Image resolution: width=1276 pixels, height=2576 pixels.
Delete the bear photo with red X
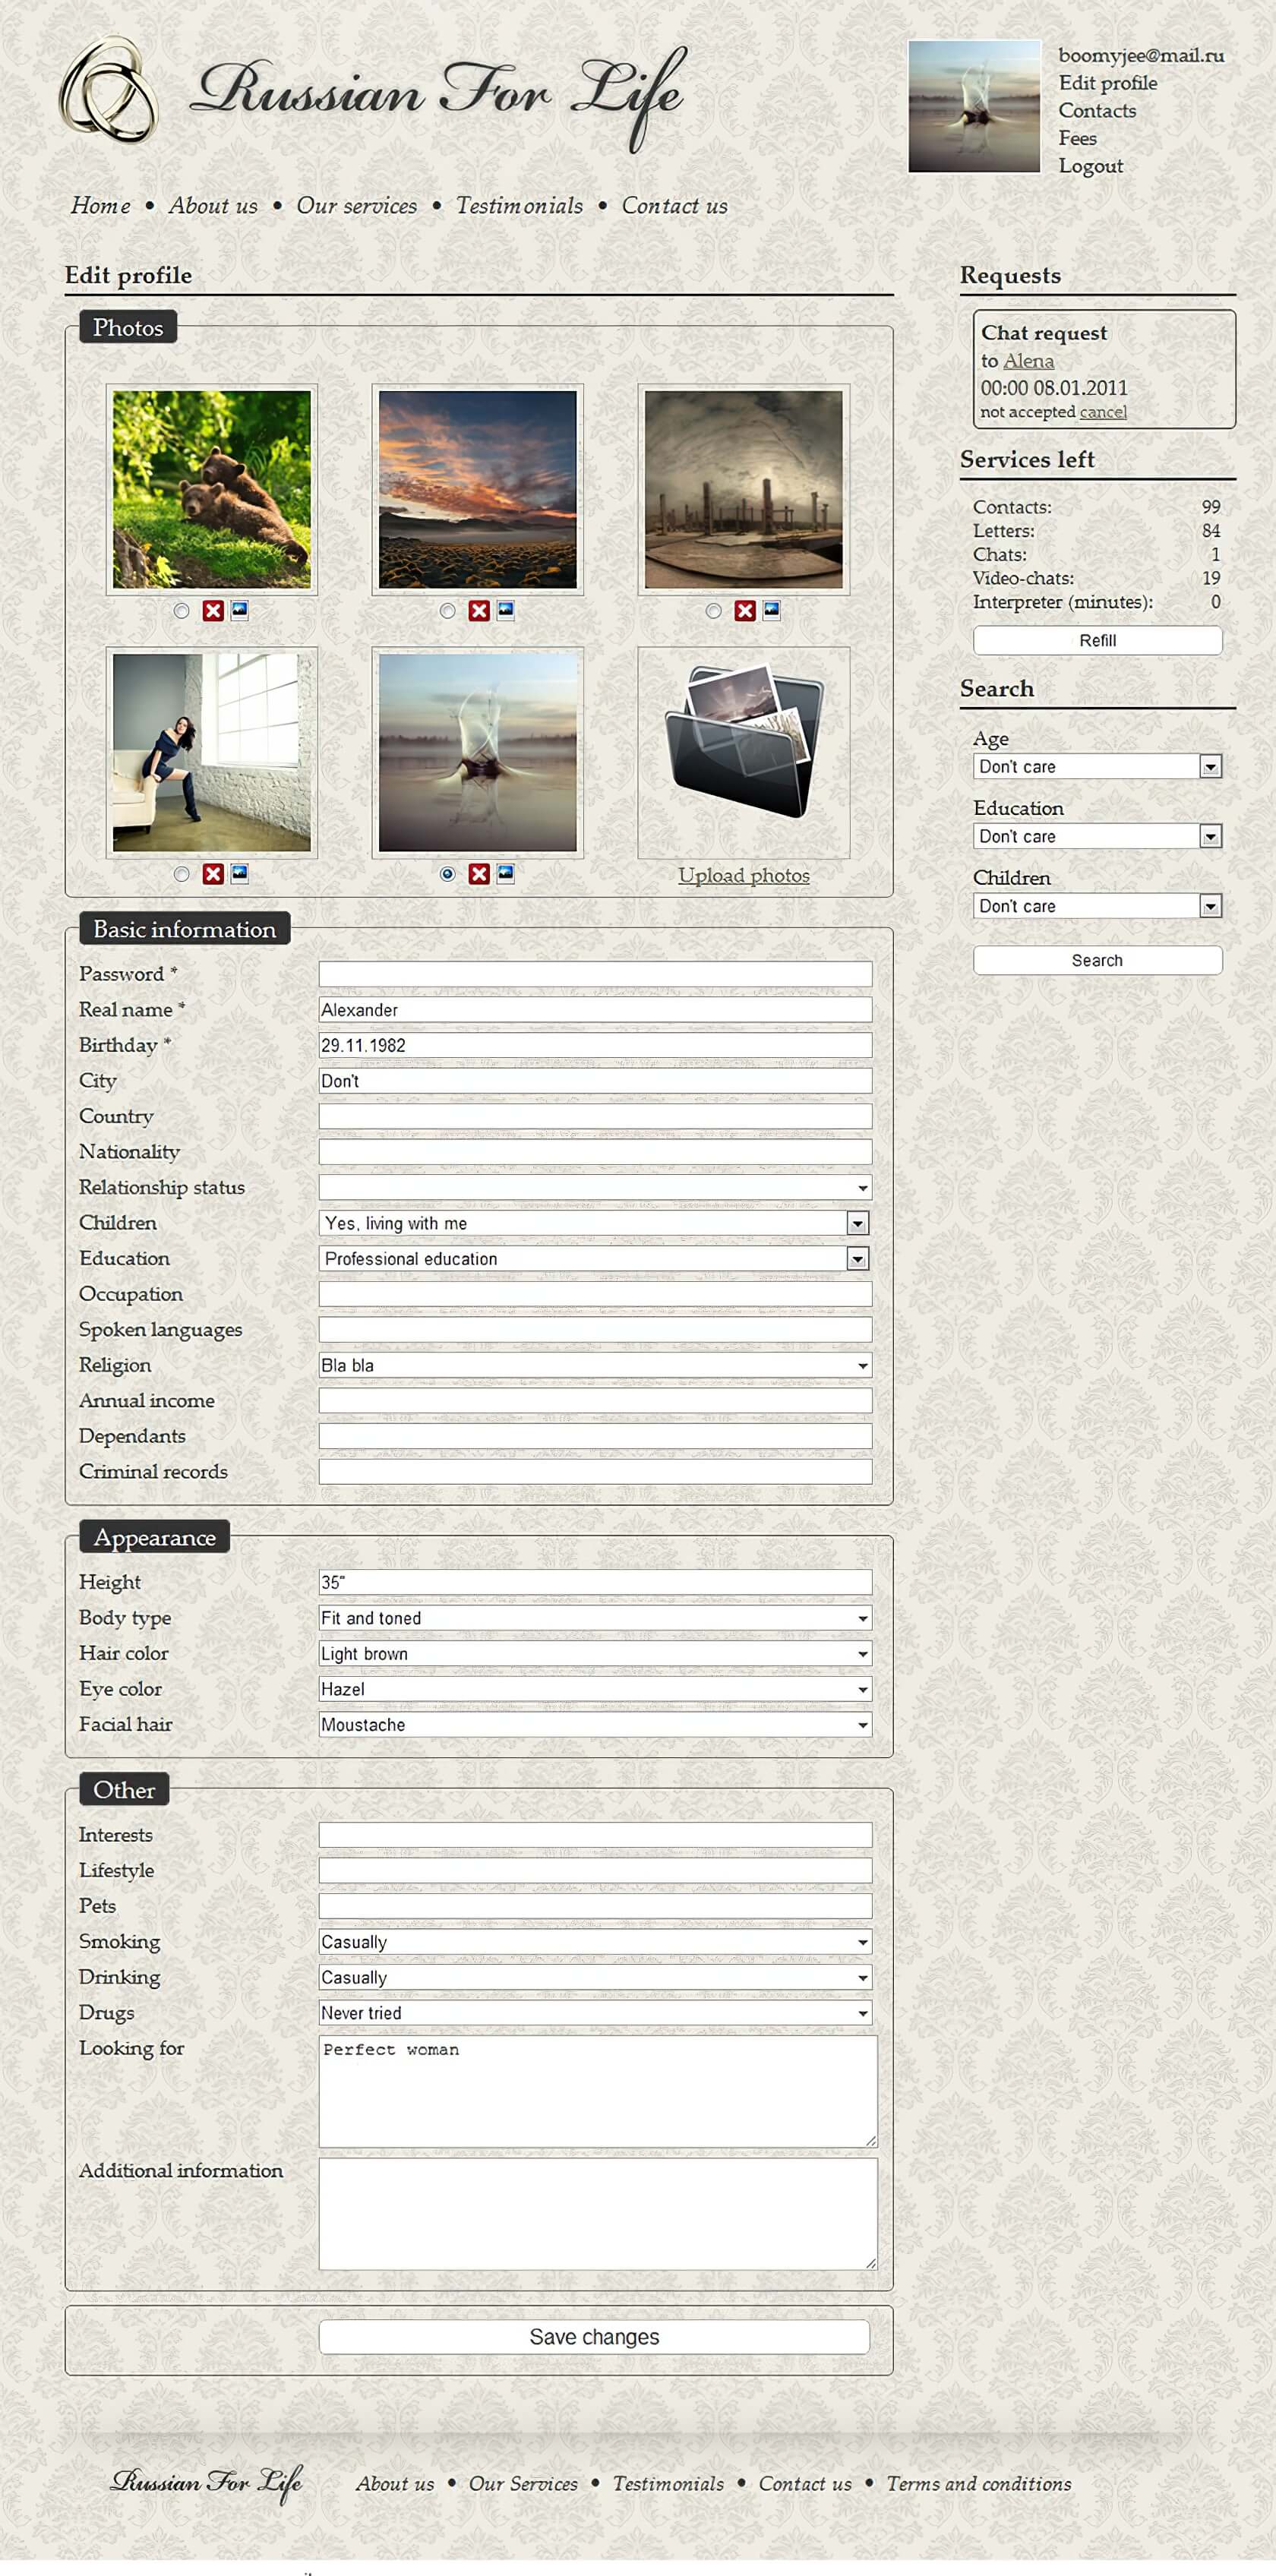pyautogui.click(x=213, y=611)
